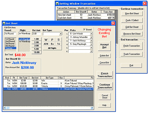Select New bet sheet row 53 in summary
Screen dimensions: 149x113
coord(86,15)
